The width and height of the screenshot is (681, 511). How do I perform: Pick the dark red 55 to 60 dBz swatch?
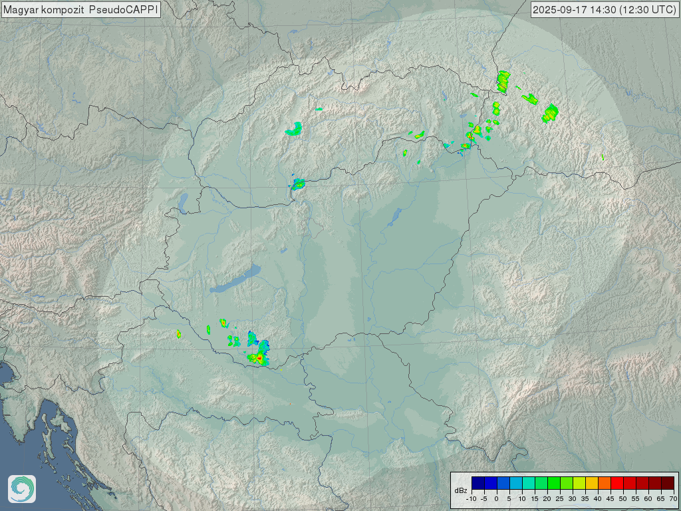tap(642, 483)
